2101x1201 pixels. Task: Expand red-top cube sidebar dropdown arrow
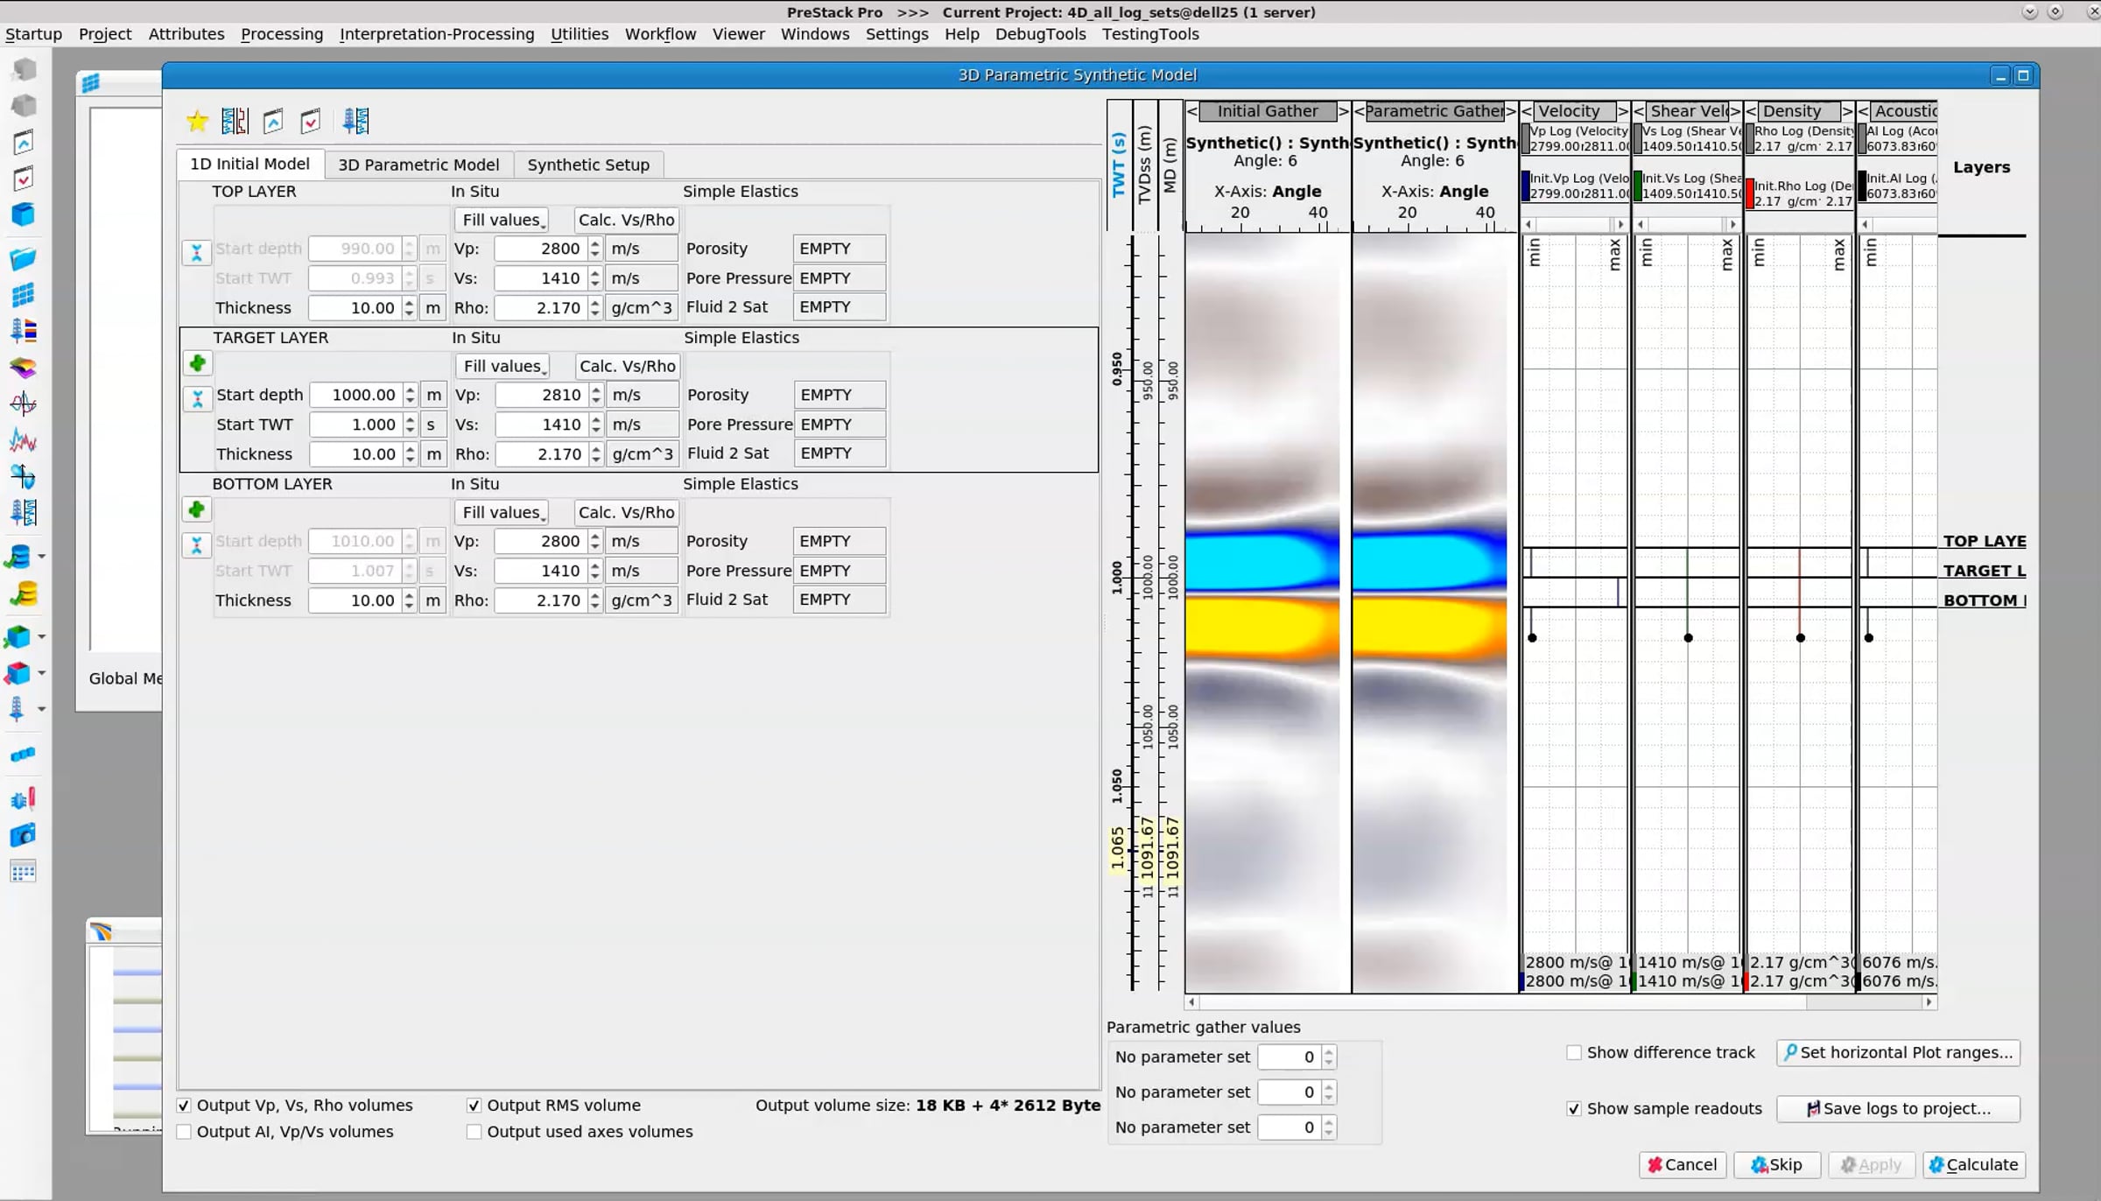point(41,673)
